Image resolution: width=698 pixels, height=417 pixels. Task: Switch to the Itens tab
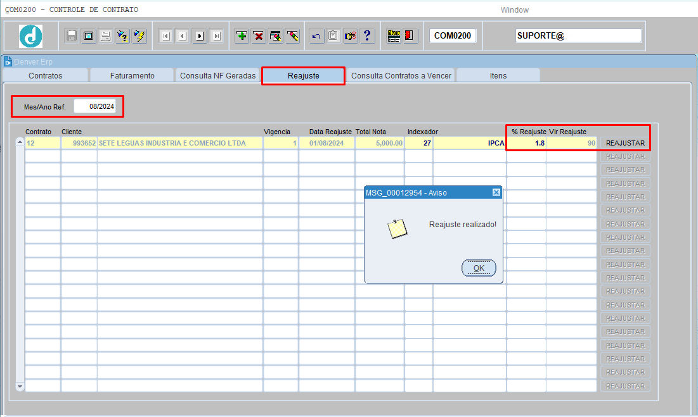tap(498, 75)
